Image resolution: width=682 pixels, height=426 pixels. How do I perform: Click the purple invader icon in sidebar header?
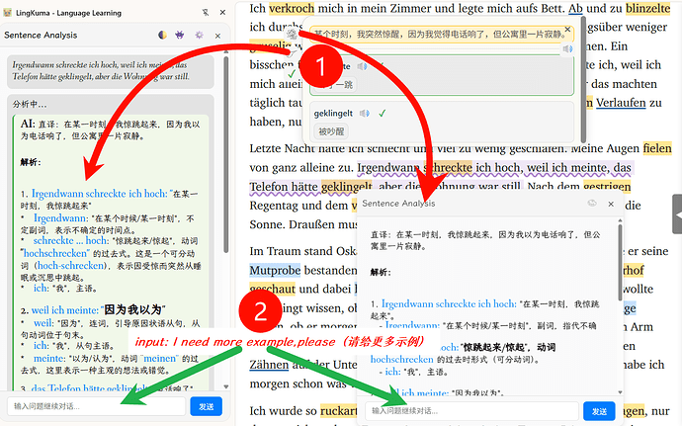180,35
